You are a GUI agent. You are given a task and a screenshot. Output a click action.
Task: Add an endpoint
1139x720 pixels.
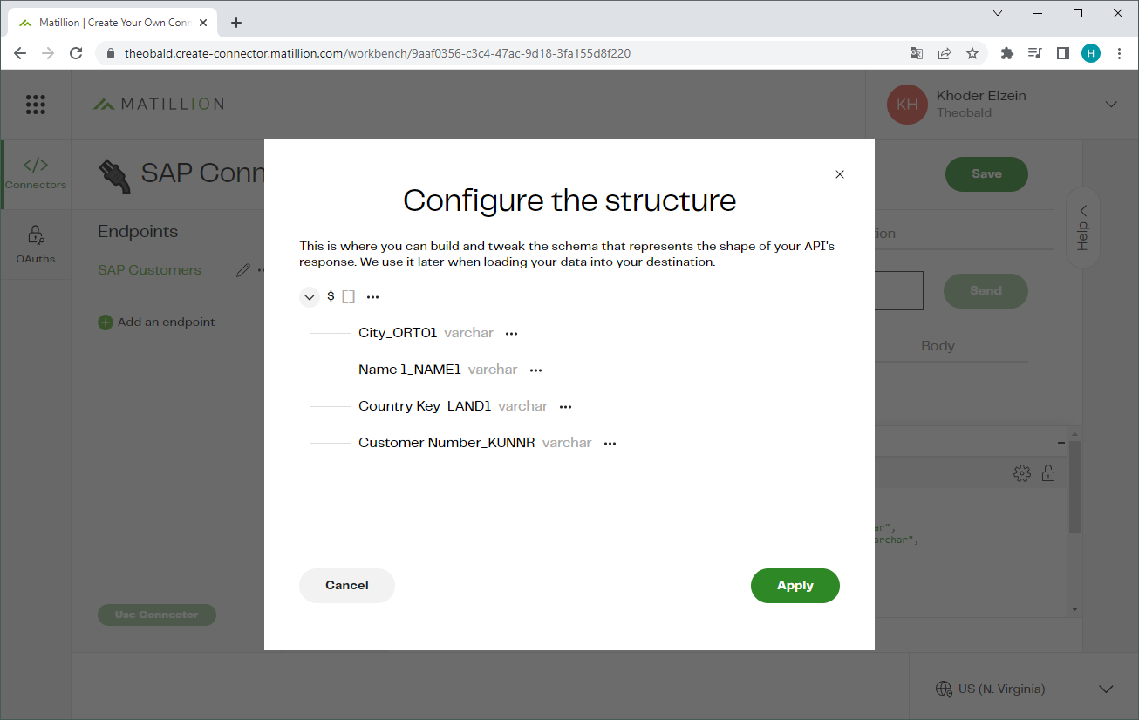point(156,323)
